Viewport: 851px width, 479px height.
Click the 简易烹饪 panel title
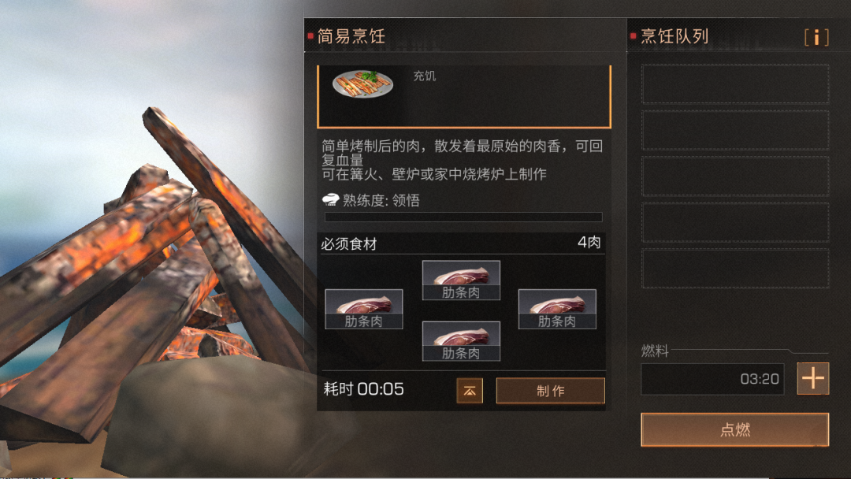click(x=351, y=36)
